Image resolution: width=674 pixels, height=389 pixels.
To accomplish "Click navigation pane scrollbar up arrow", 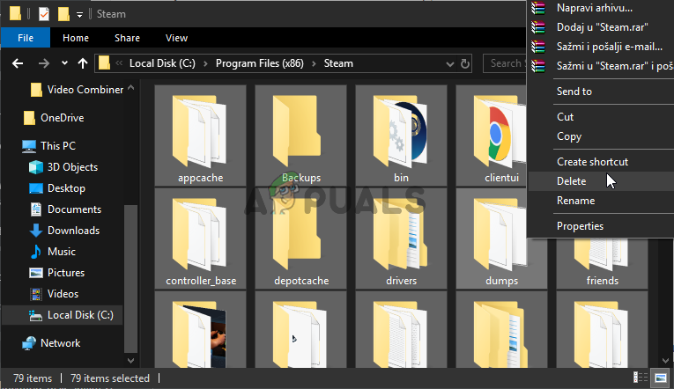I will (x=131, y=88).
